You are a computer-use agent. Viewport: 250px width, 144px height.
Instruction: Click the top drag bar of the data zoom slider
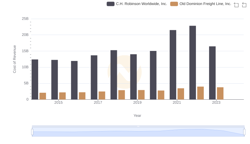click(138, 126)
